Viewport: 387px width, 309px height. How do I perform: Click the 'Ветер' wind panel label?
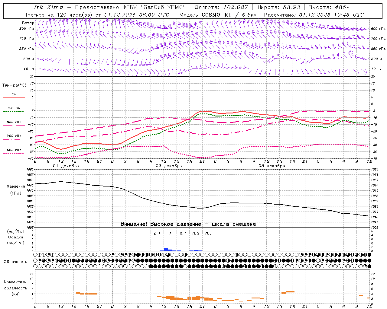tap(28, 23)
